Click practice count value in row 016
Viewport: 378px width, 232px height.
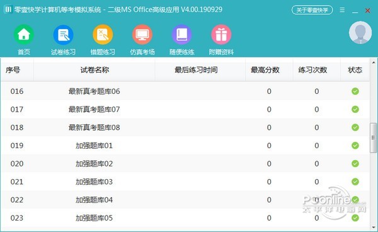[x=317, y=91]
